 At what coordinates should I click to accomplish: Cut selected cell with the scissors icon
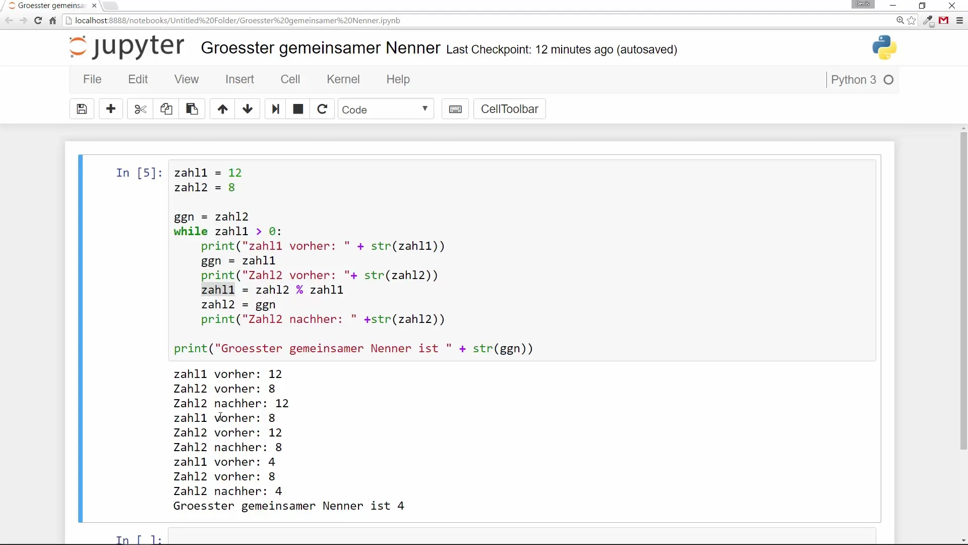(140, 109)
